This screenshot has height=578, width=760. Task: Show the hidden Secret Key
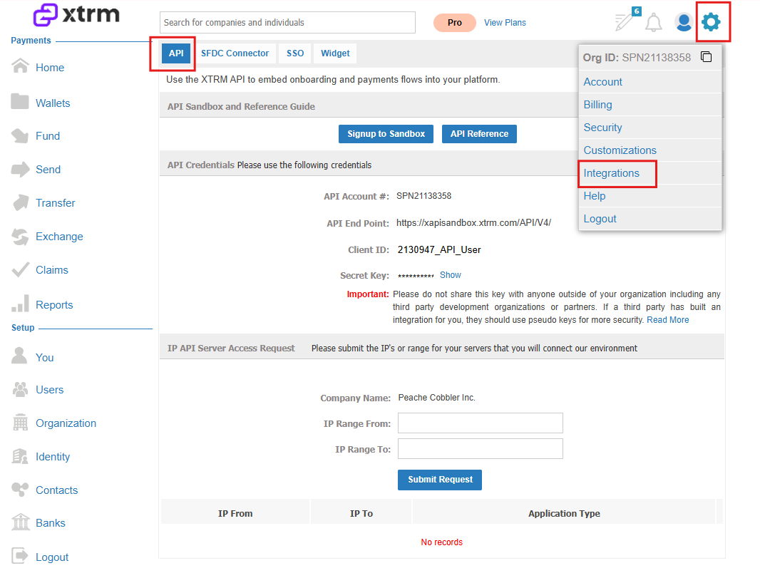tap(451, 275)
